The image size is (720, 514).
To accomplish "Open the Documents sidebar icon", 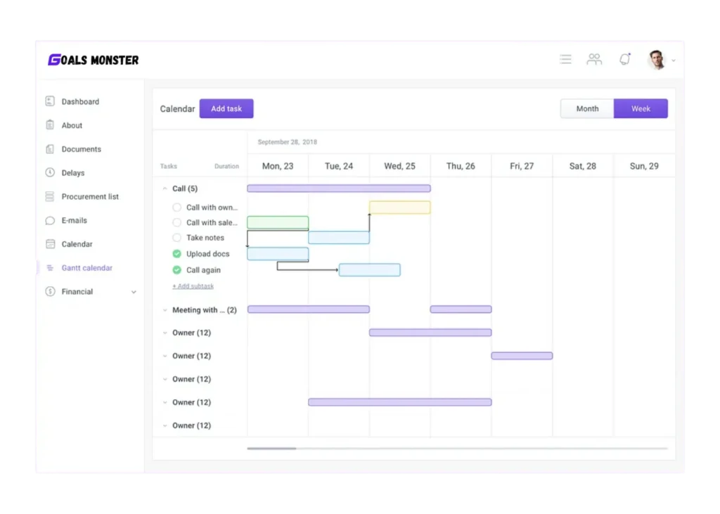I will (x=50, y=149).
